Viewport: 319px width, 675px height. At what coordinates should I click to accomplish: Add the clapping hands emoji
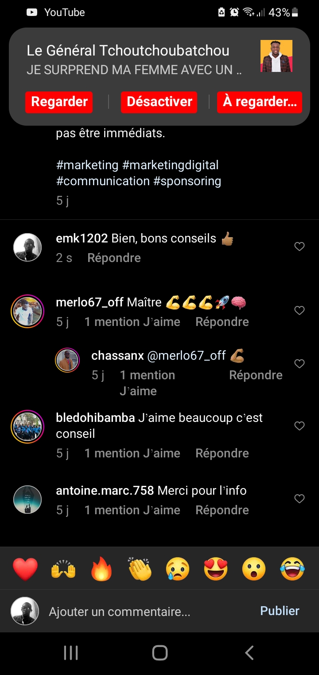click(140, 569)
